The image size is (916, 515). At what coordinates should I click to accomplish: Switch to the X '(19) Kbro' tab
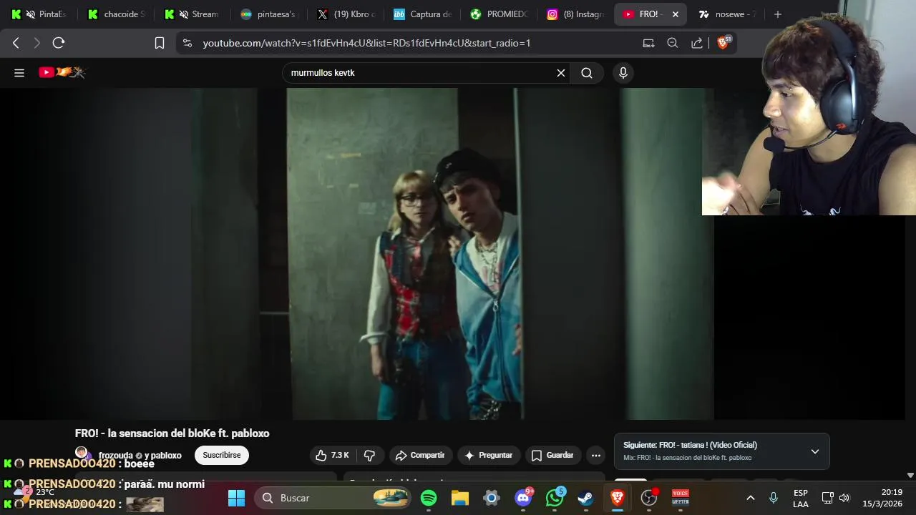[x=346, y=14]
